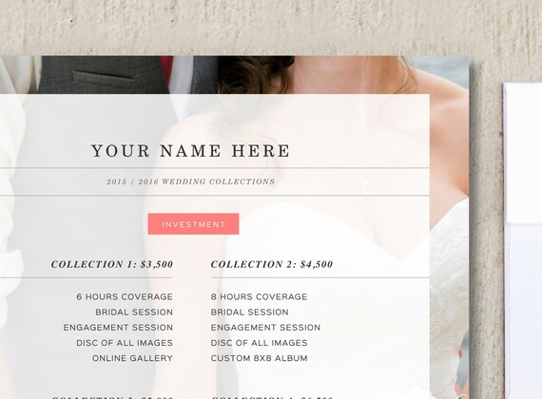Select DISC OF ALL IMAGES in Collection 1

pyautogui.click(x=125, y=343)
